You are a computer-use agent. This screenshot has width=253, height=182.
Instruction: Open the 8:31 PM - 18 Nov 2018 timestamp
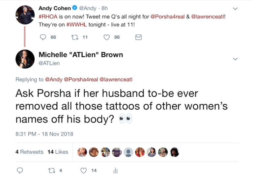pyautogui.click(x=44, y=134)
